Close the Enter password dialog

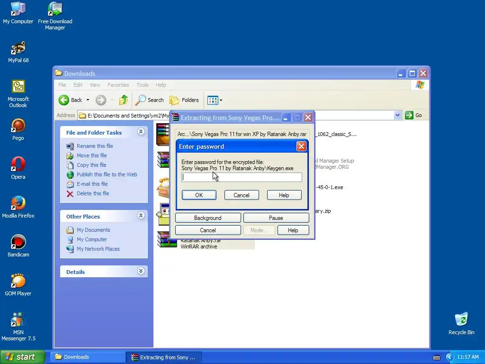(301, 146)
